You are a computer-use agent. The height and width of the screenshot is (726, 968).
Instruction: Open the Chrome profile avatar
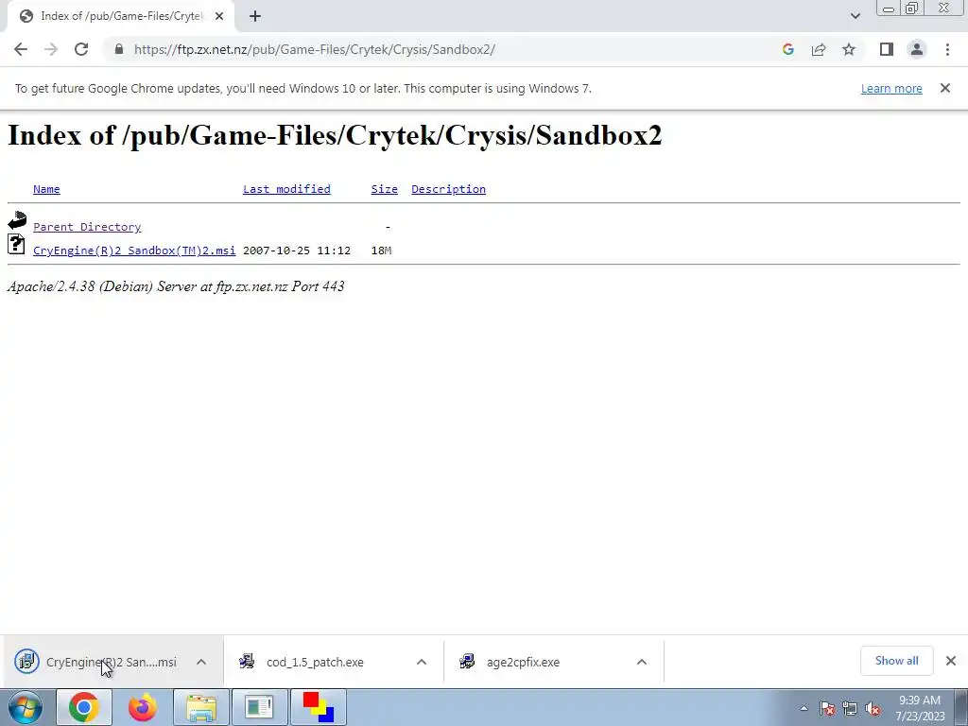(917, 49)
